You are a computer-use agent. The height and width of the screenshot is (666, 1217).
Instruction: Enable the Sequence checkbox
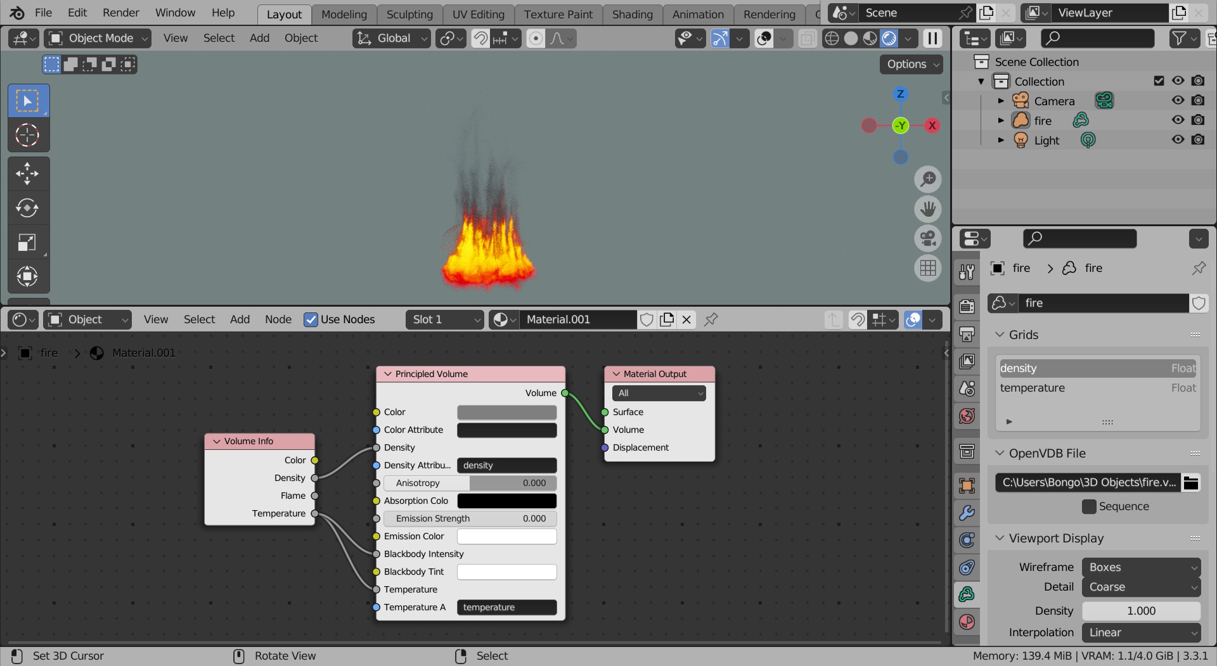[1089, 506]
